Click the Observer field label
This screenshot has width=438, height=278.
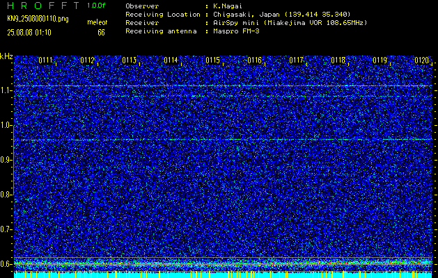[142, 6]
